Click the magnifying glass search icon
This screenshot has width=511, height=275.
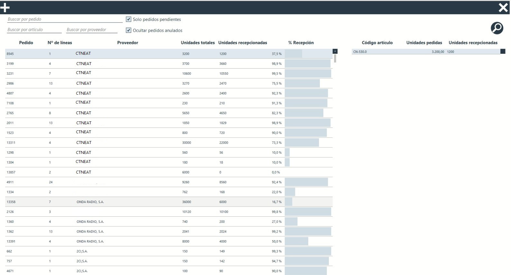497,28
